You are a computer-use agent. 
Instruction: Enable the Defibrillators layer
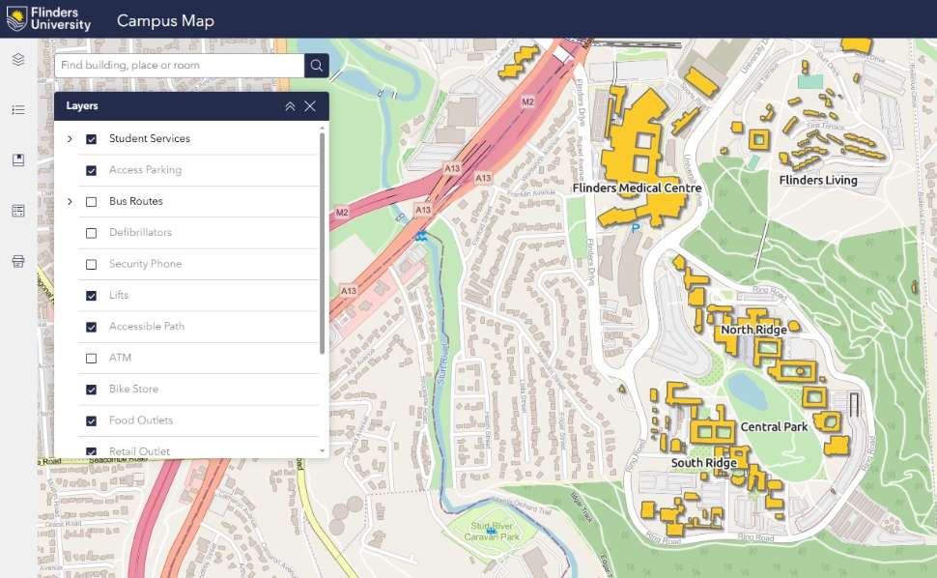[92, 233]
